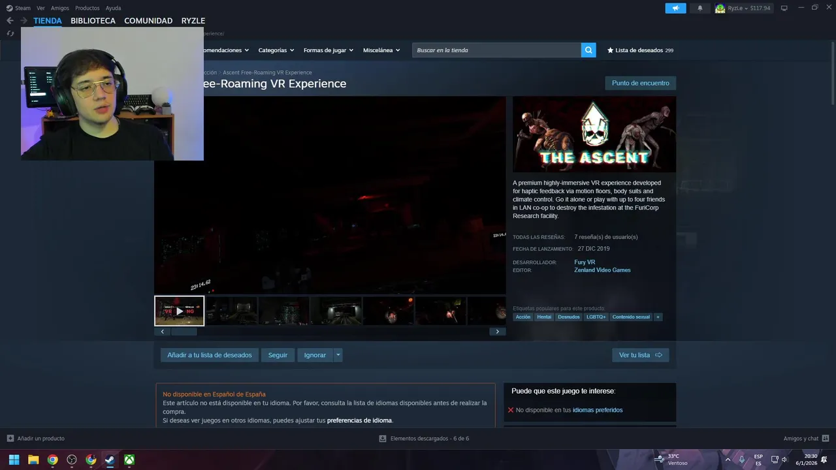Open the notifications bell
Screen dimensions: 836x470
tap(700, 8)
